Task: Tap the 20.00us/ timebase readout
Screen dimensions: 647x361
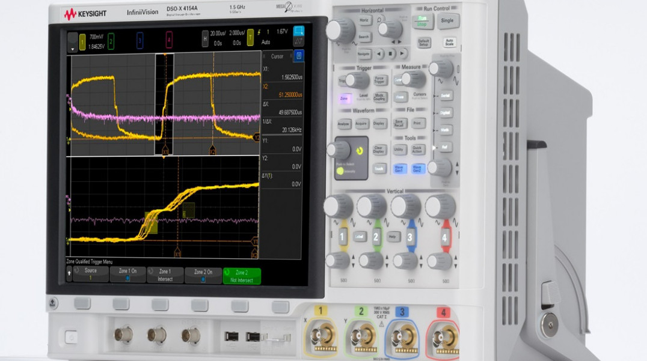Action: click(218, 33)
